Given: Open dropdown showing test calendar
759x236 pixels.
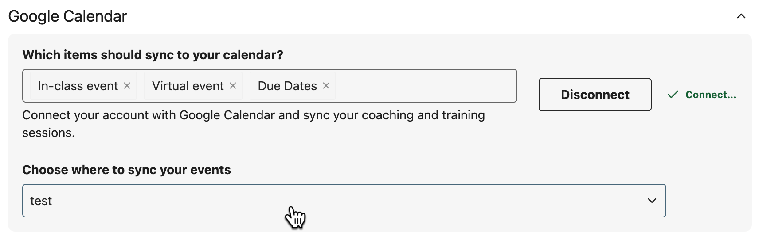Looking at the screenshot, I should (x=344, y=201).
